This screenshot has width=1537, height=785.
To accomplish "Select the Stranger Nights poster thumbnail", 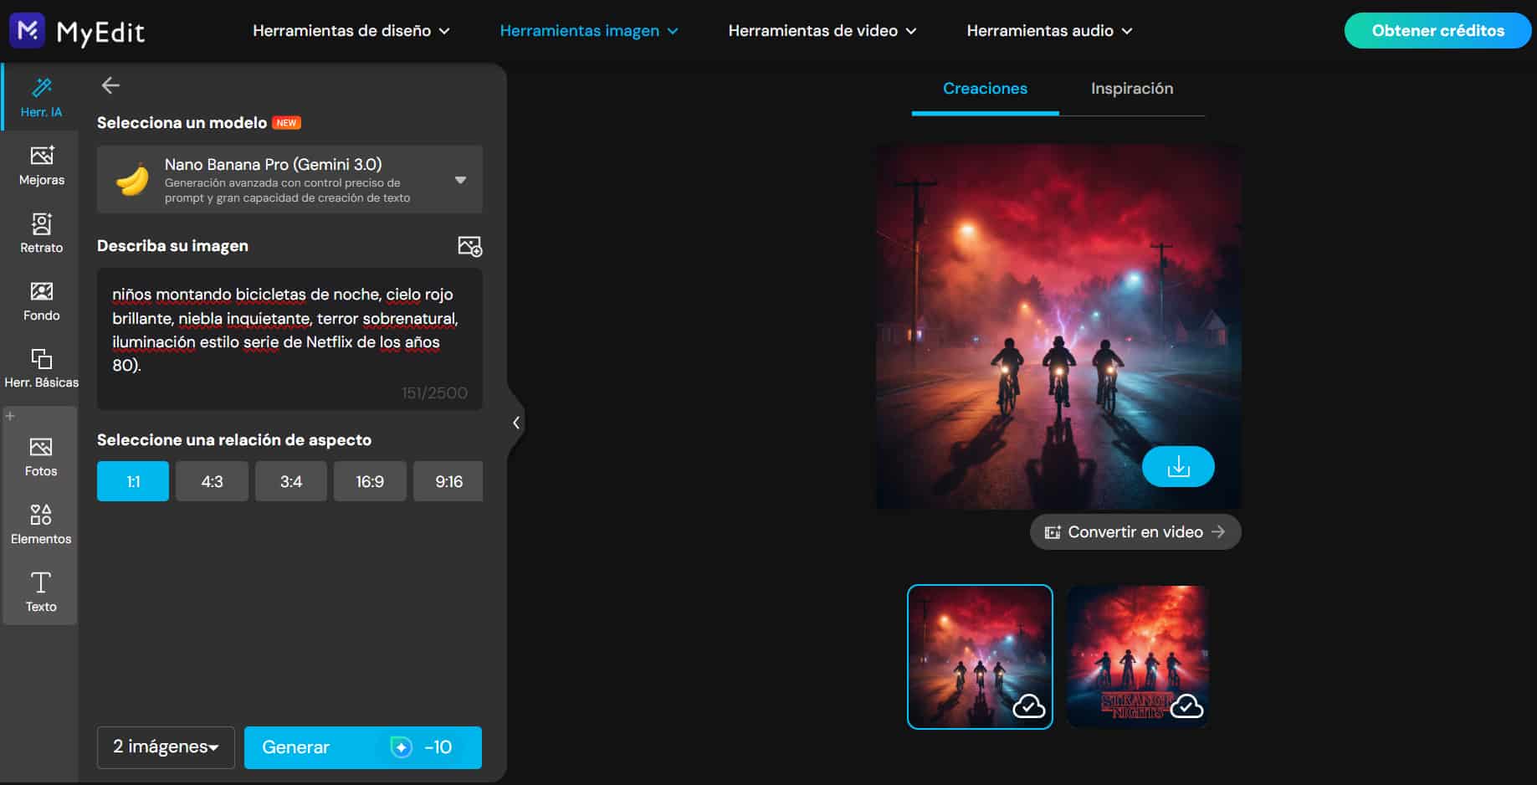I will point(1136,656).
